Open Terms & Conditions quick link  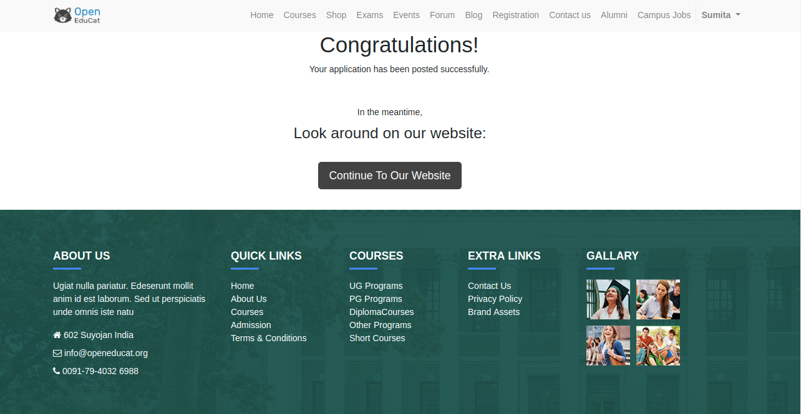[268, 338]
